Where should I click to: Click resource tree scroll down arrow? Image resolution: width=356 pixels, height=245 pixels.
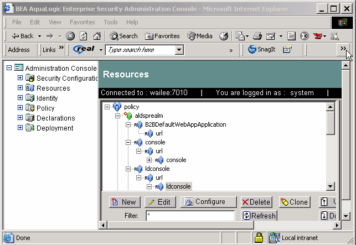tap(330, 186)
